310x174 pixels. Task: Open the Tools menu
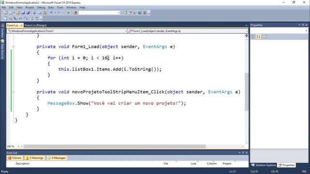tap(60, 8)
